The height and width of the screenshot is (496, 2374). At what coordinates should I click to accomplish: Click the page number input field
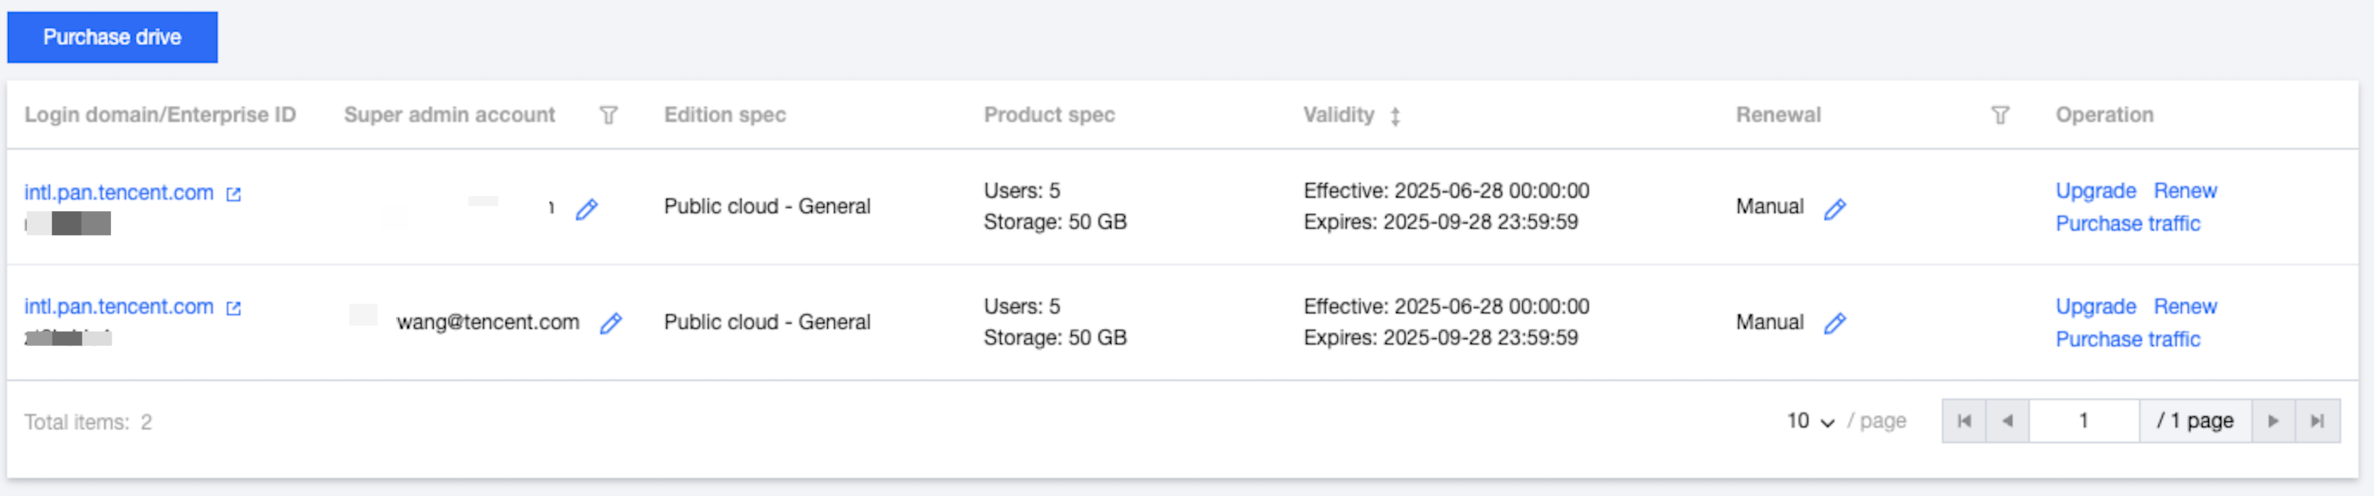[2083, 421]
